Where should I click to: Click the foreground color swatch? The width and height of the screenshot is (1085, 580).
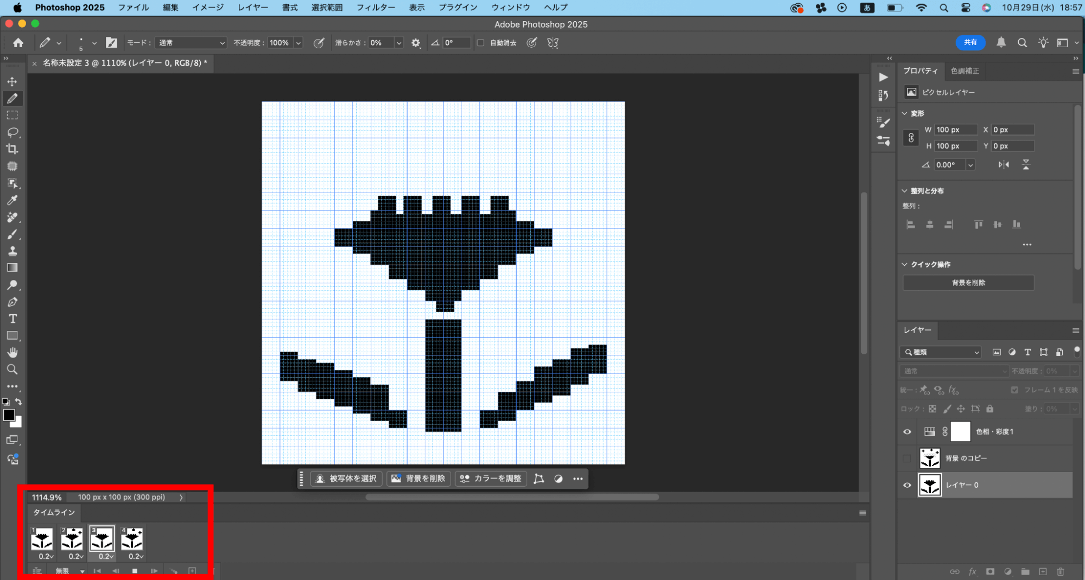click(9, 415)
